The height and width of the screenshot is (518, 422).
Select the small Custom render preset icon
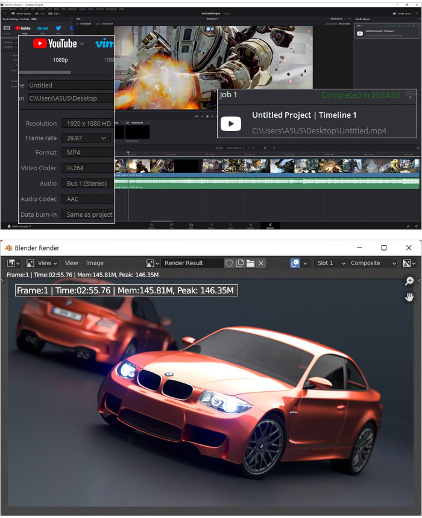(x=7, y=28)
